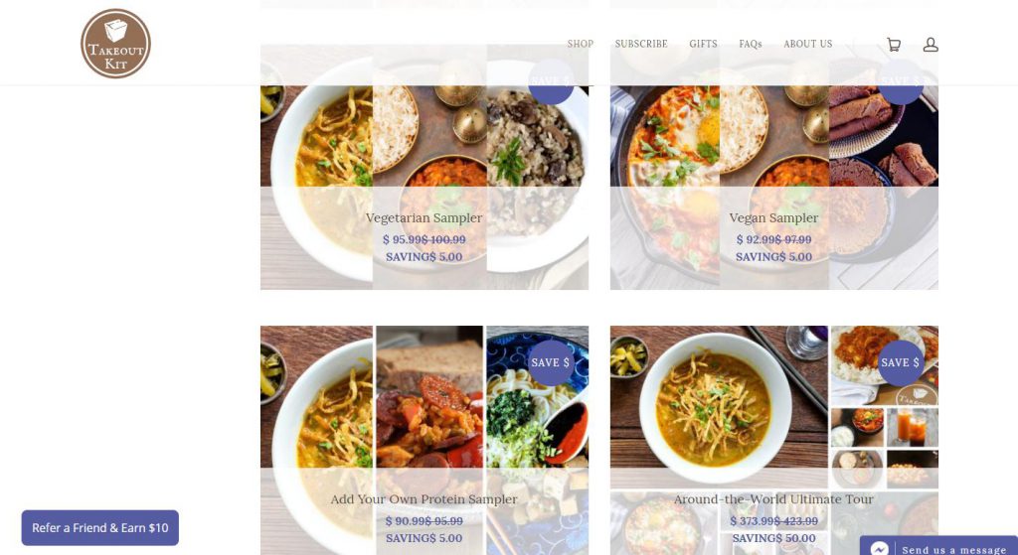The image size is (1018, 555).
Task: Click the noodle soup bowl in Ultimate Tour
Action: 714,405
